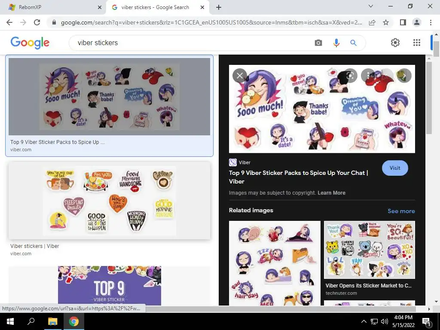Click the page's main vertical scrollbar
440x330 pixels.
point(436,49)
